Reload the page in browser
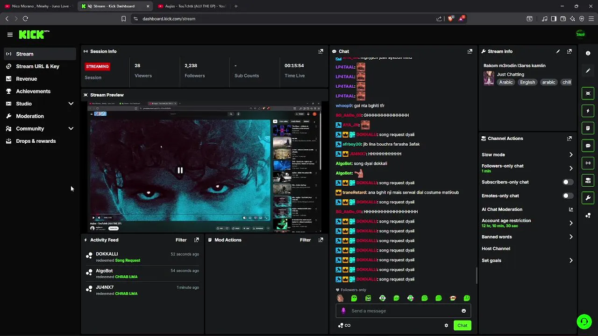Screen dimensions: 598x336 click(25, 19)
